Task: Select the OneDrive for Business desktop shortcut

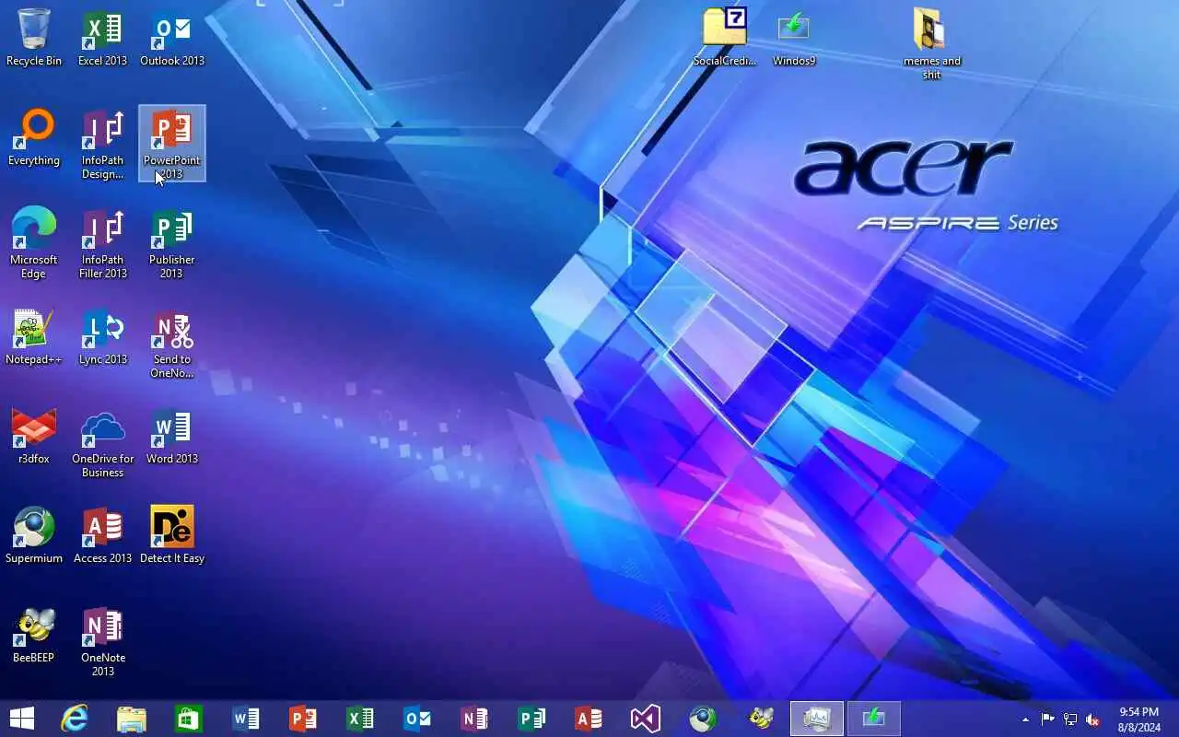Action: 102,442
